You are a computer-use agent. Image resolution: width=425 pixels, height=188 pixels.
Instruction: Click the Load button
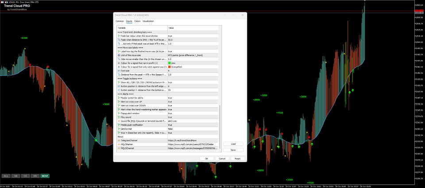[x=233, y=144]
